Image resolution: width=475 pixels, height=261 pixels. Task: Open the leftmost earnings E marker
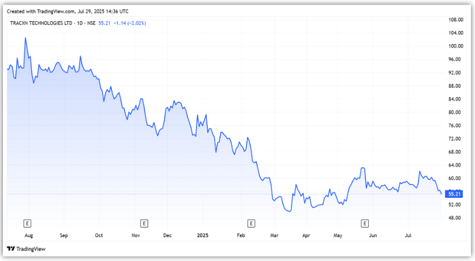26,223
